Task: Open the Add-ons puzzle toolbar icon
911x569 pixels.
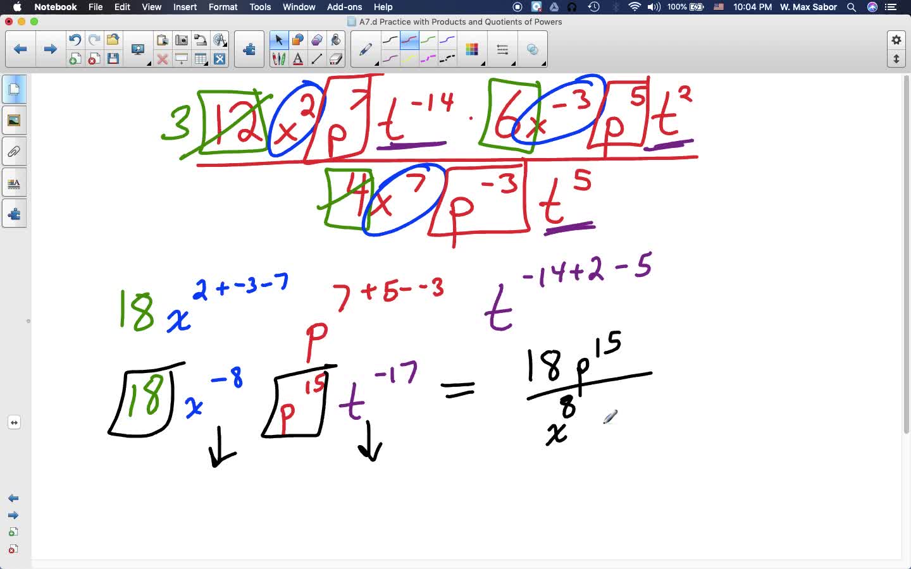Action: (249, 49)
